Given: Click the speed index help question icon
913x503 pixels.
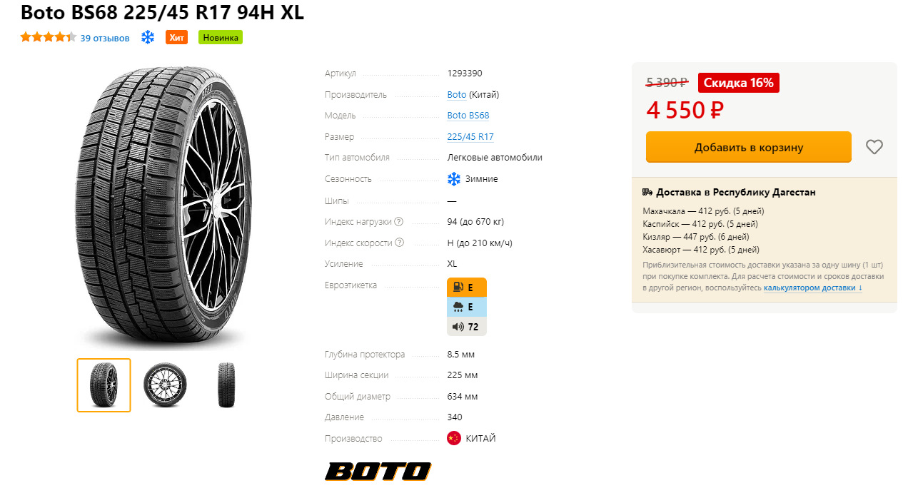Looking at the screenshot, I should coord(399,243).
